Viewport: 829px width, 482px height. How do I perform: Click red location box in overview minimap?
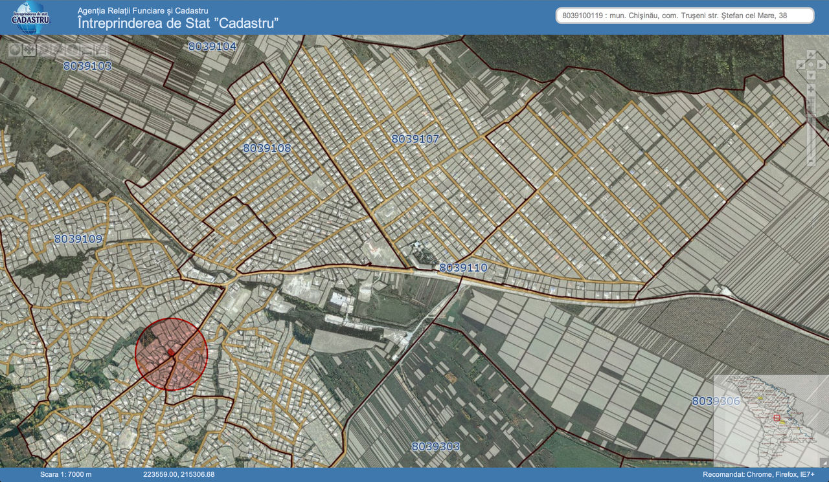(777, 418)
